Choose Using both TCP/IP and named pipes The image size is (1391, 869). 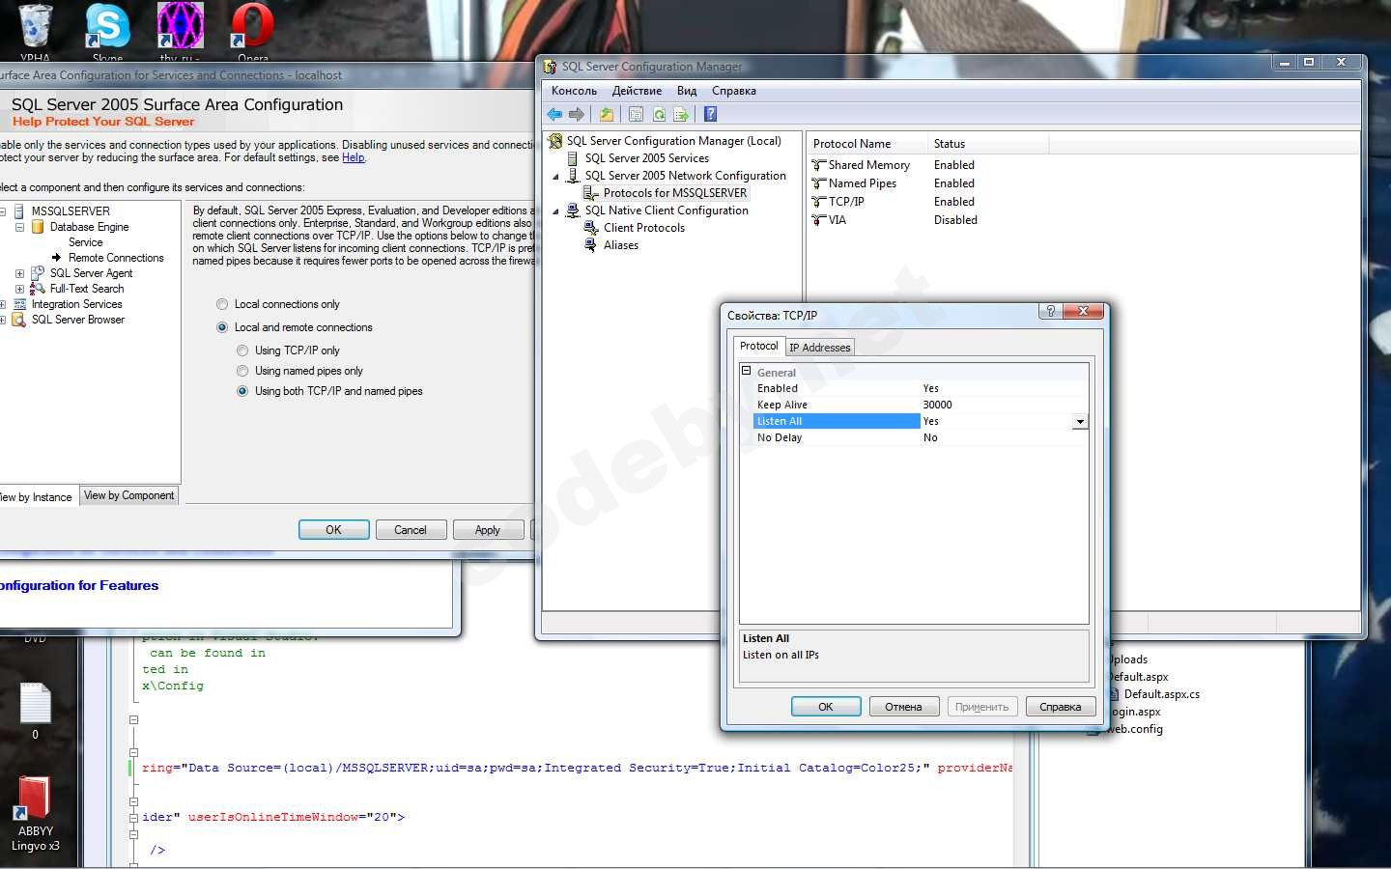242,391
